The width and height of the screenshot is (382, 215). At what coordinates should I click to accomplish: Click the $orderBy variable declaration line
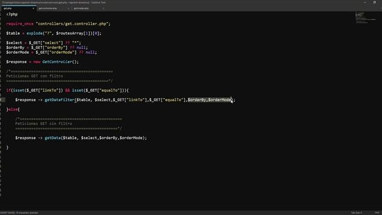pos(47,48)
